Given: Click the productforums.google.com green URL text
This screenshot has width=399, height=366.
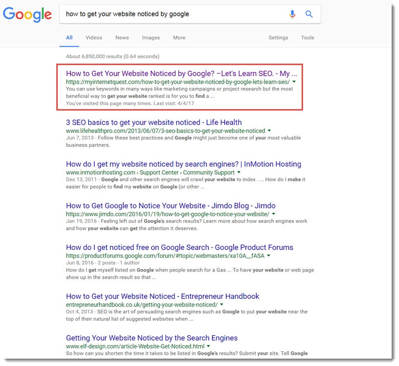Looking at the screenshot, I should pyautogui.click(x=165, y=256).
